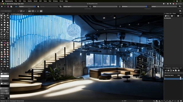Click the last icon in Navigation palette row
183x102 pixels.
(x=178, y=71)
